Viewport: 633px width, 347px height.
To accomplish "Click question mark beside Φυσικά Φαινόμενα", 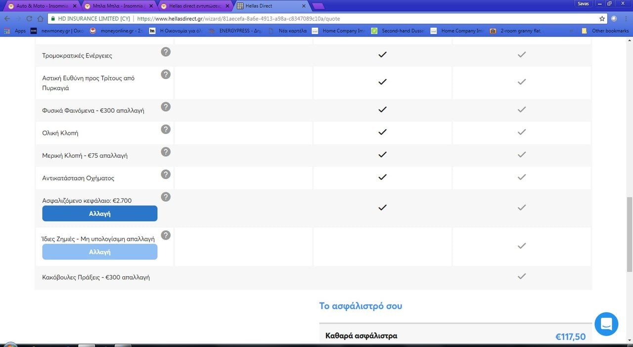I will point(166,107).
